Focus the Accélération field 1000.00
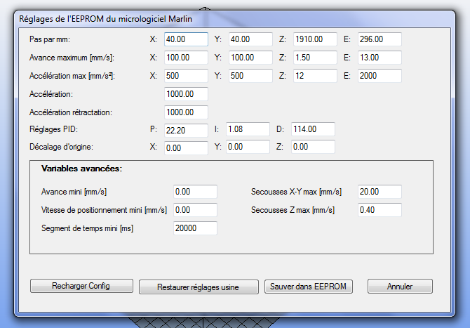Screen dimensions: 470x328 (x=186, y=94)
